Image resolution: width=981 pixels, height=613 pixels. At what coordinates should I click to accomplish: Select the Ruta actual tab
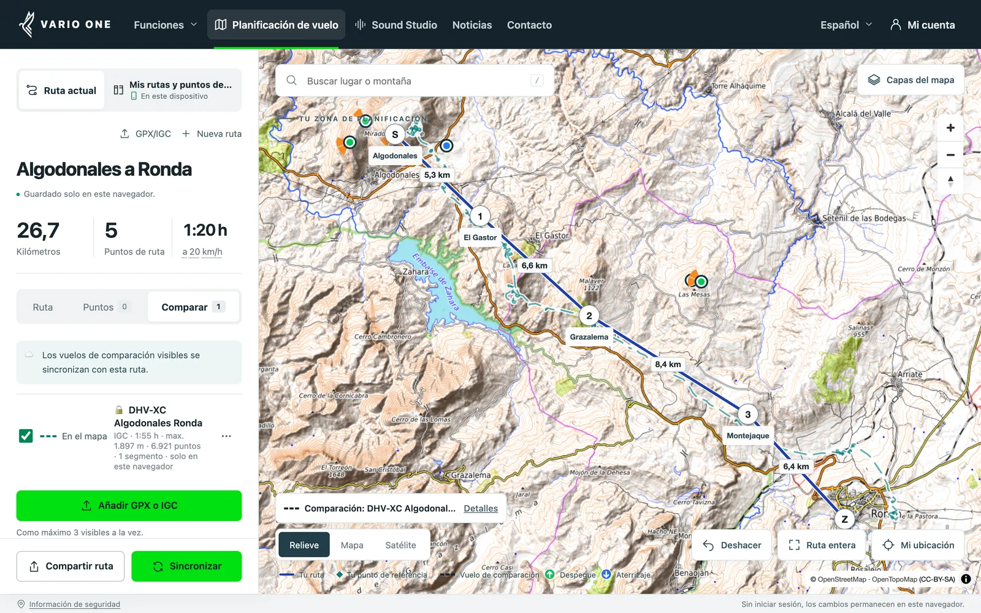click(61, 90)
